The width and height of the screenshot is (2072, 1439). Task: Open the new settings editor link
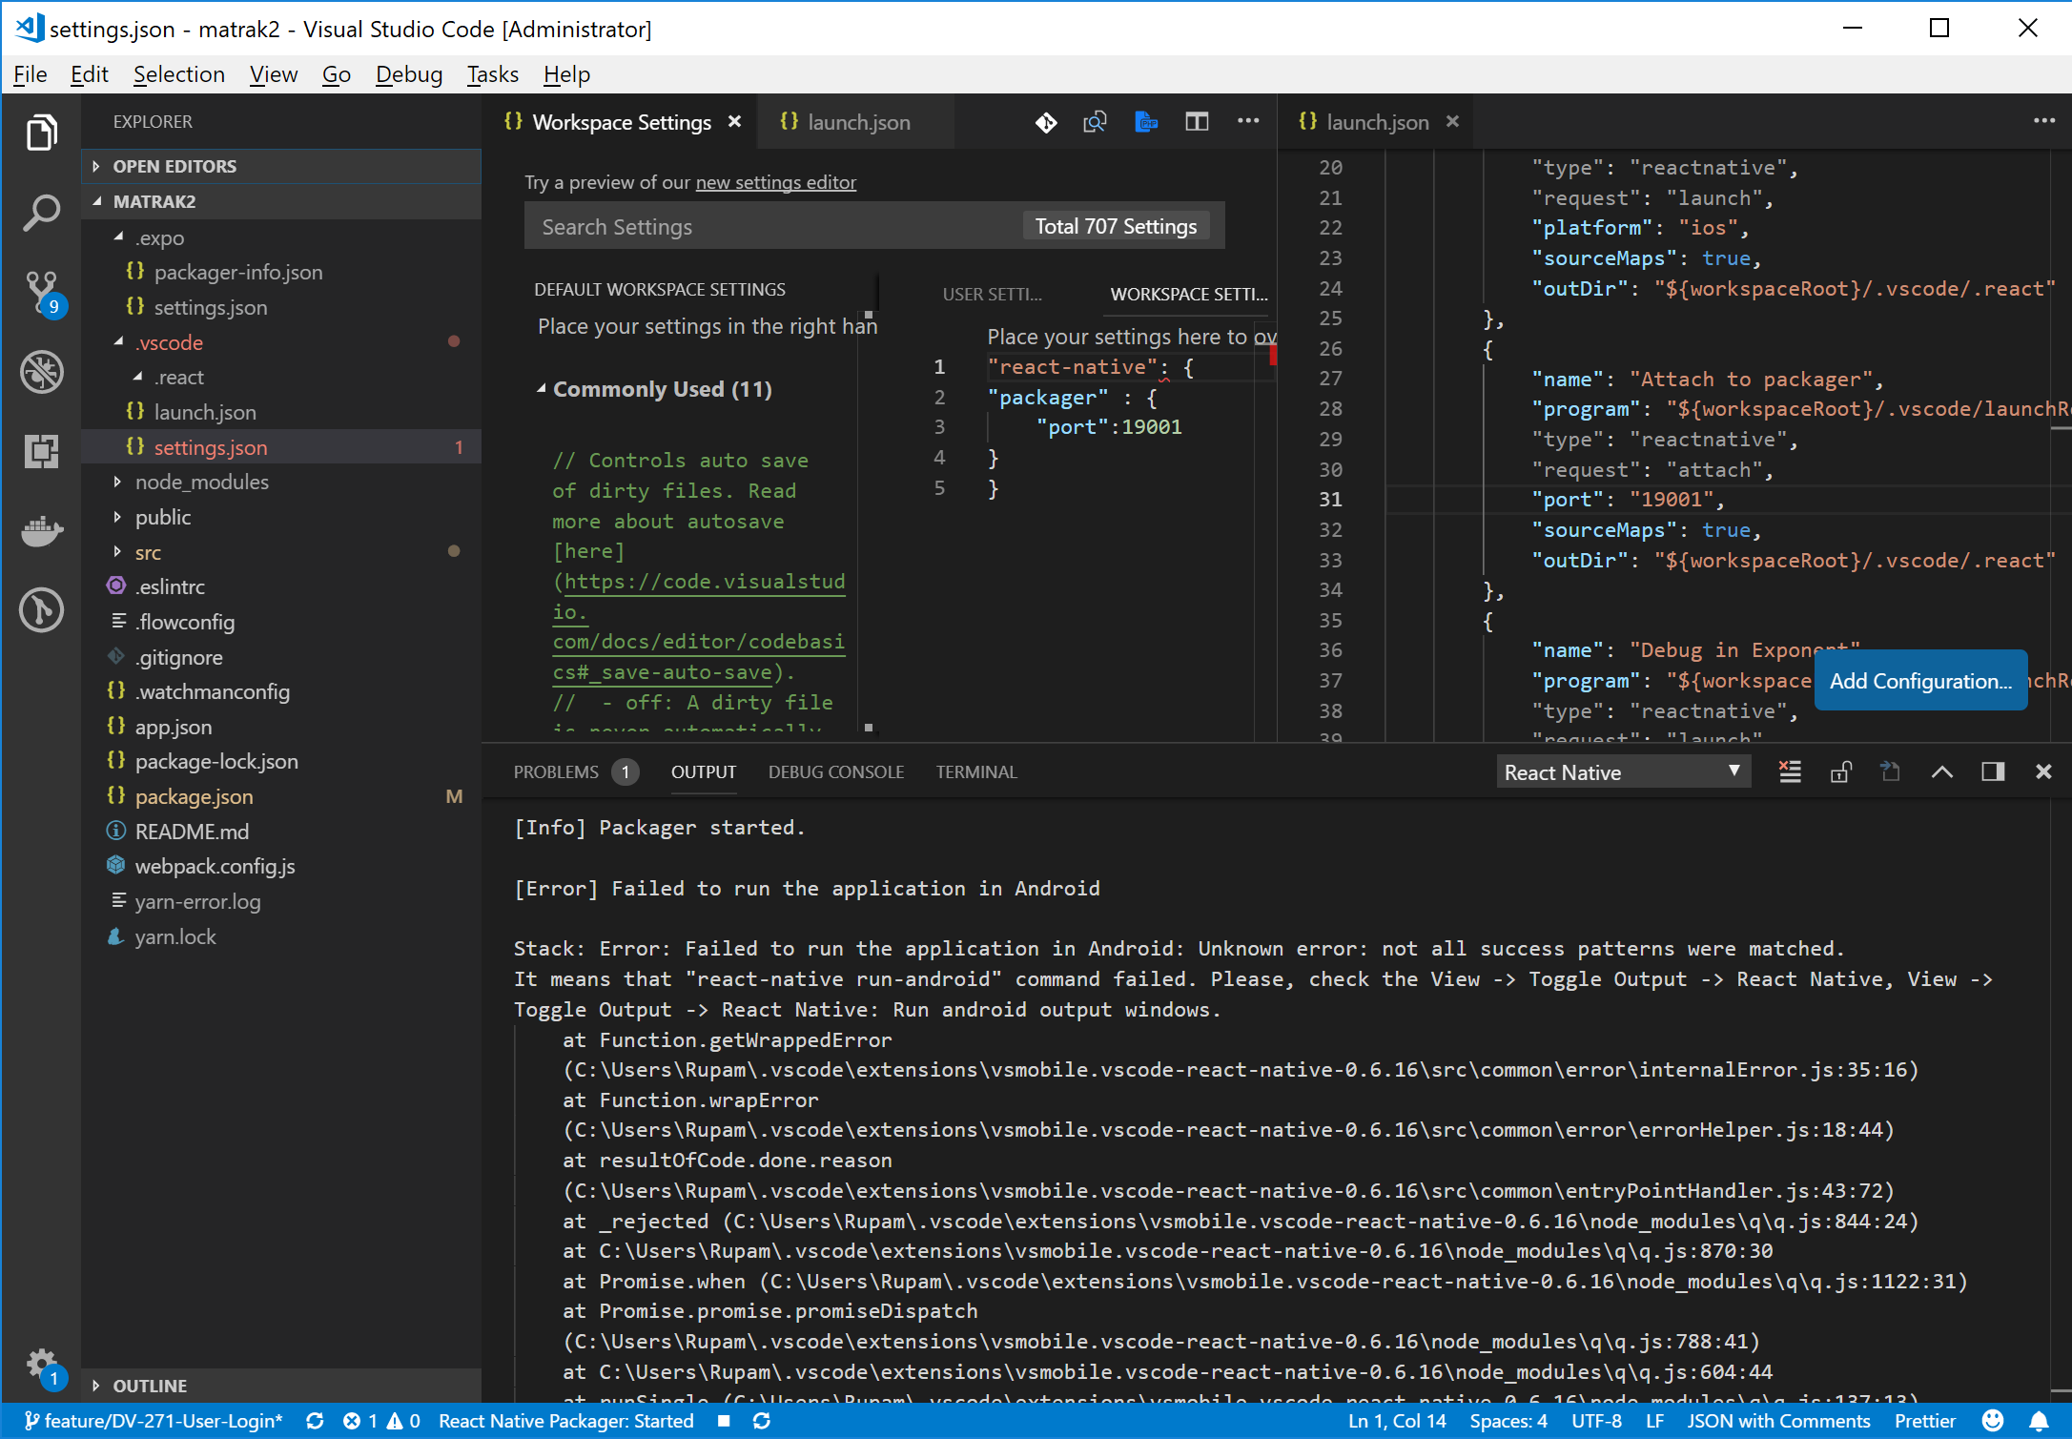click(775, 182)
